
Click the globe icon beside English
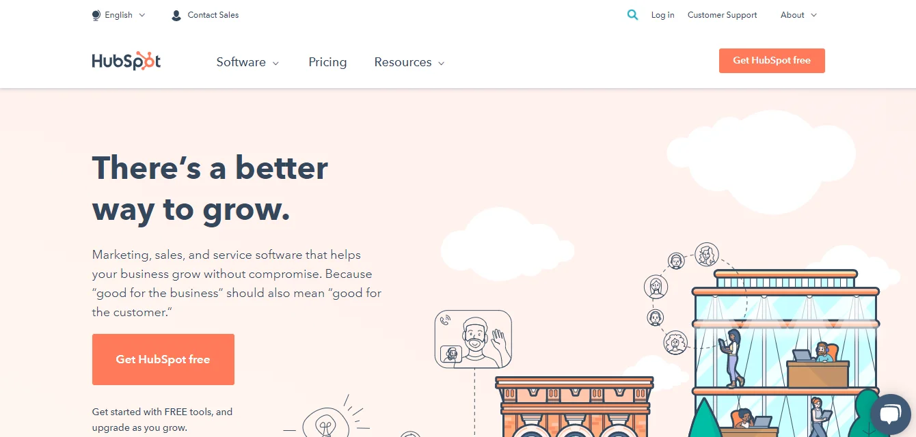point(96,15)
